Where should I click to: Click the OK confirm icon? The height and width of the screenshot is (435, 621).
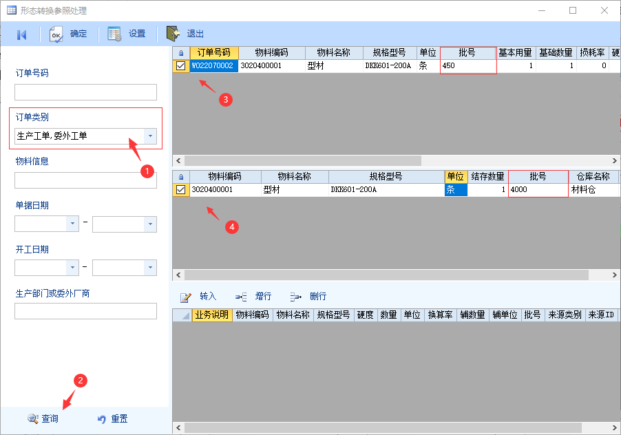coord(56,34)
